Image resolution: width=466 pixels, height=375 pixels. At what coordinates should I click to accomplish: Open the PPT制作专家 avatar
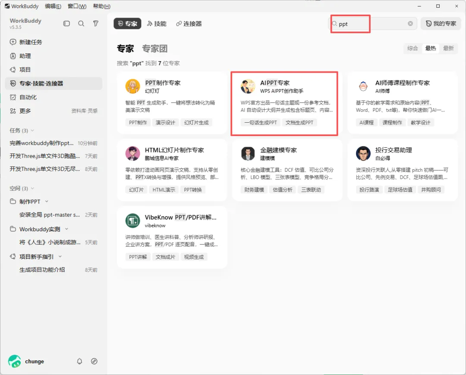(x=132, y=86)
